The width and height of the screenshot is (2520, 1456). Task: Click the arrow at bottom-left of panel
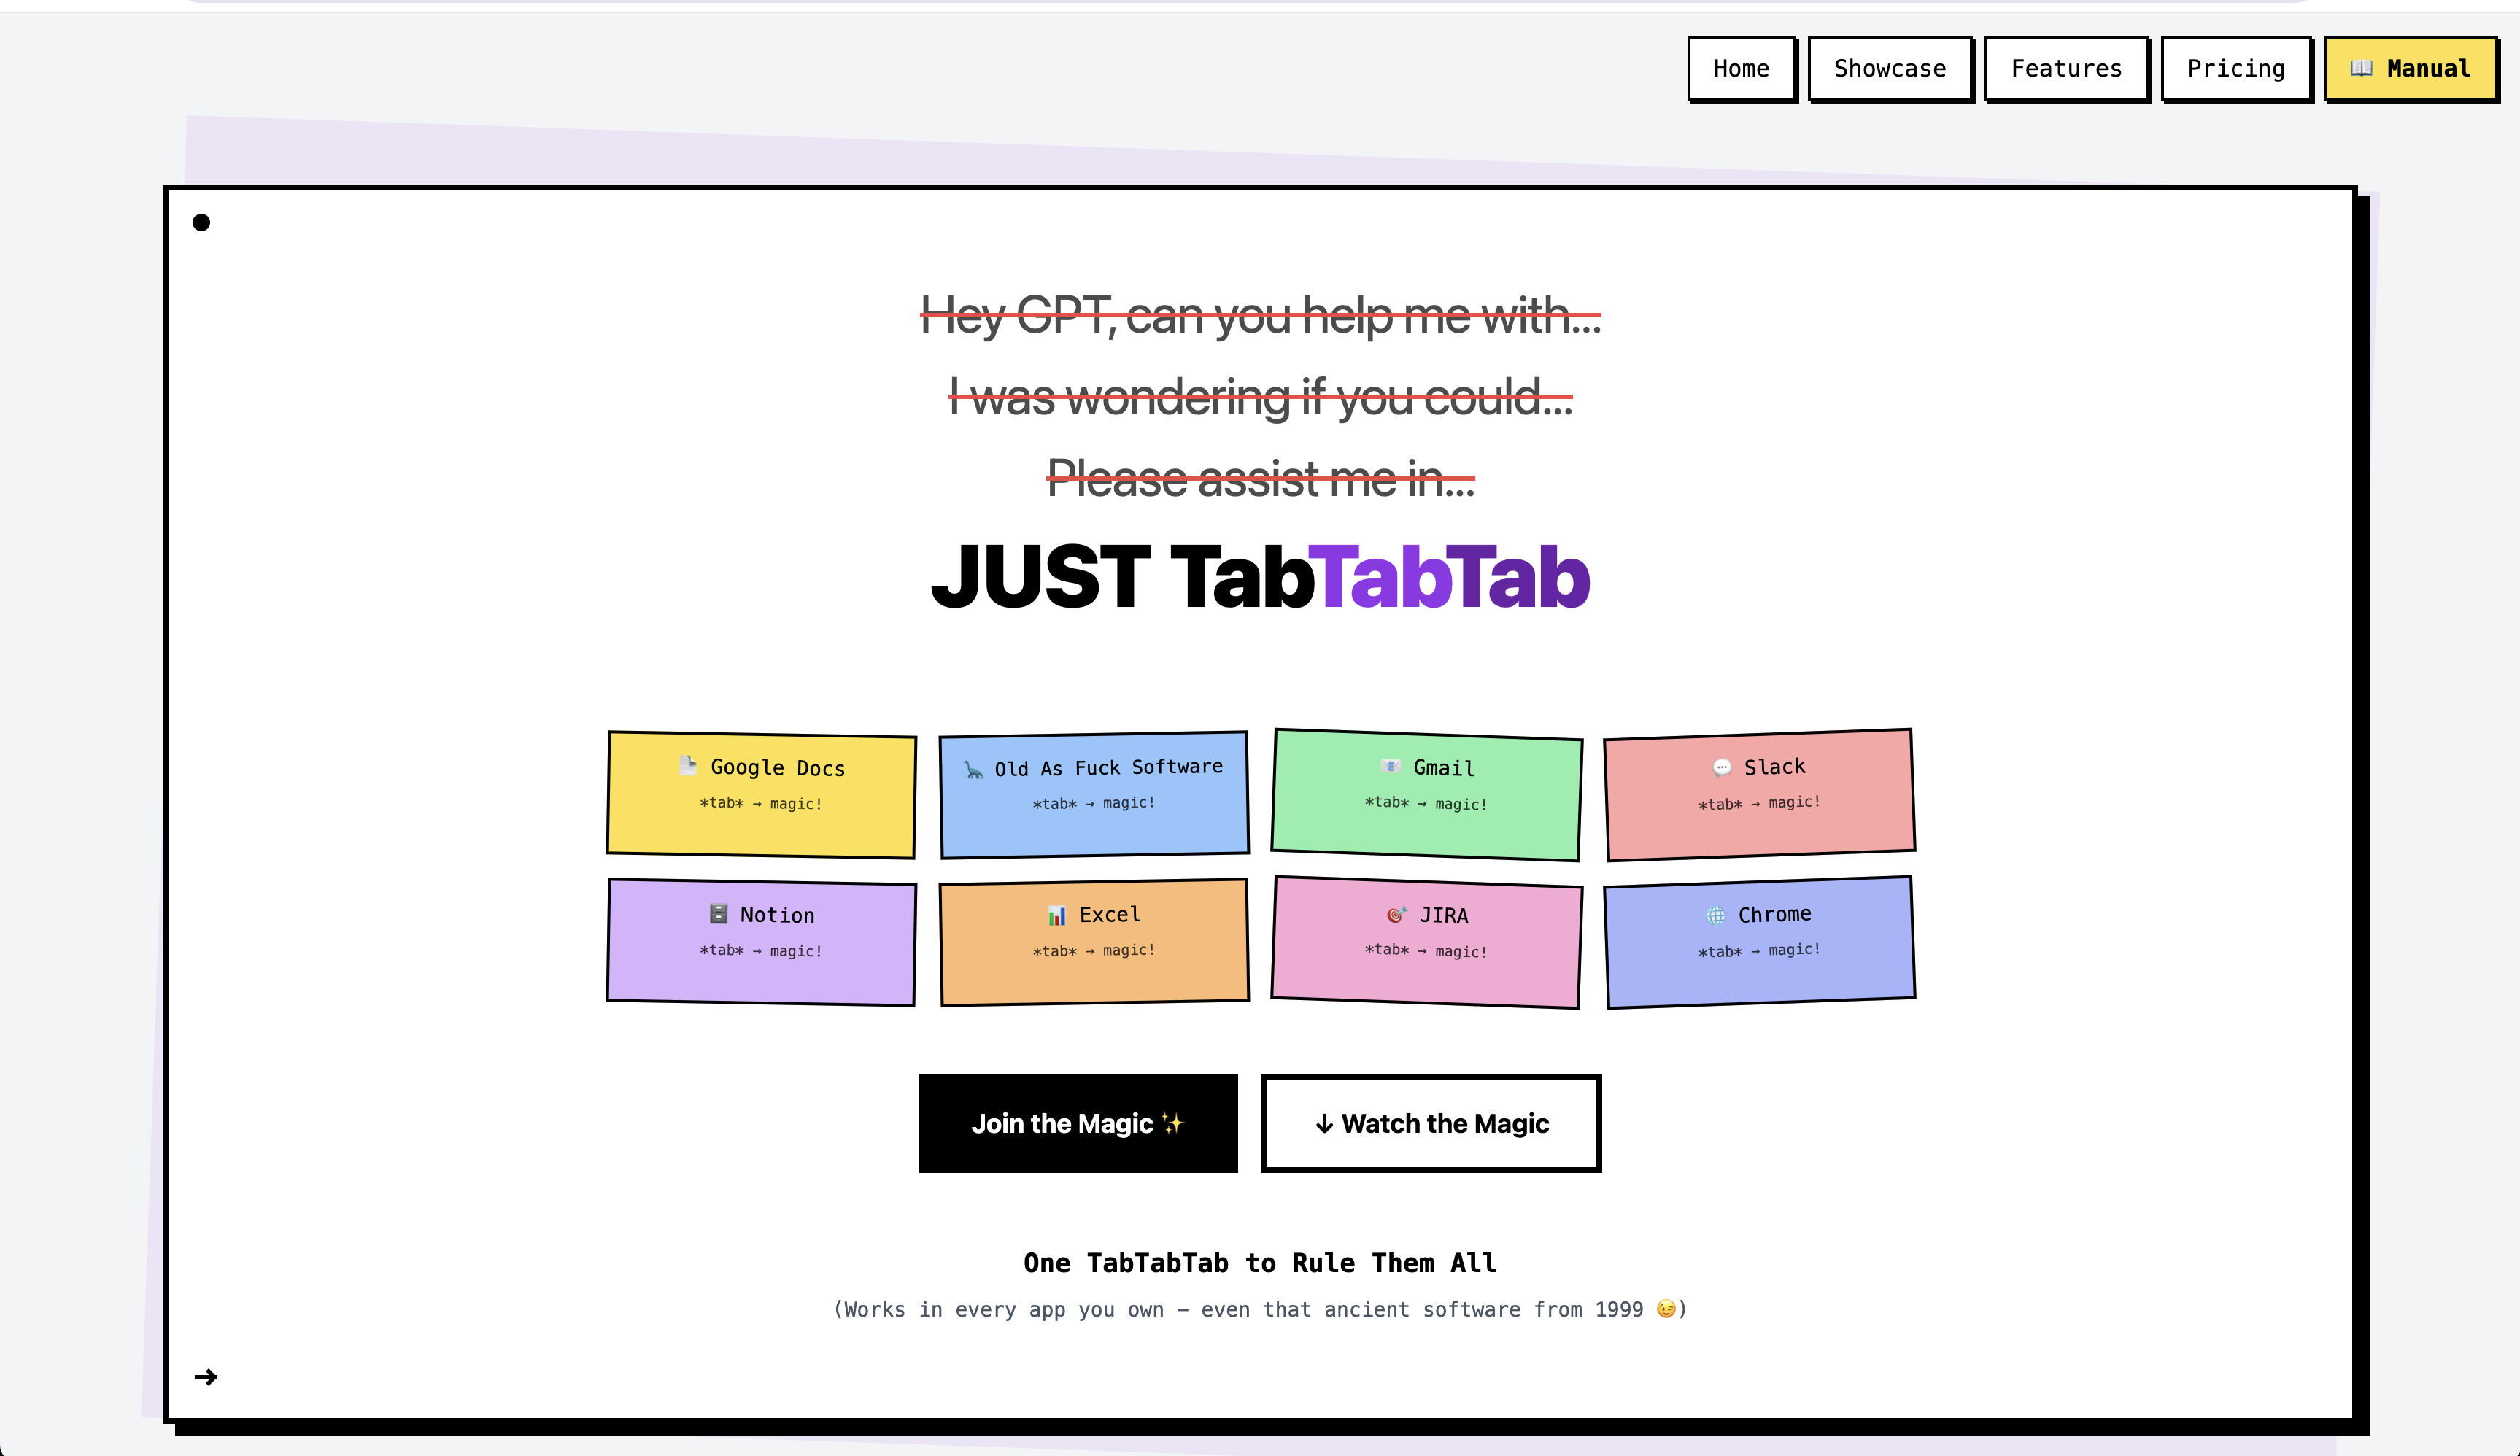point(206,1377)
